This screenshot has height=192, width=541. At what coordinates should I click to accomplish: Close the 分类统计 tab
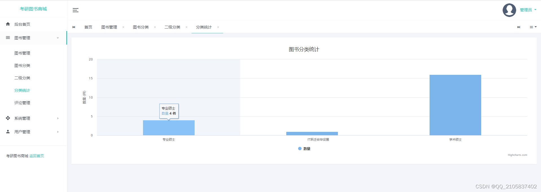pyautogui.click(x=218, y=27)
